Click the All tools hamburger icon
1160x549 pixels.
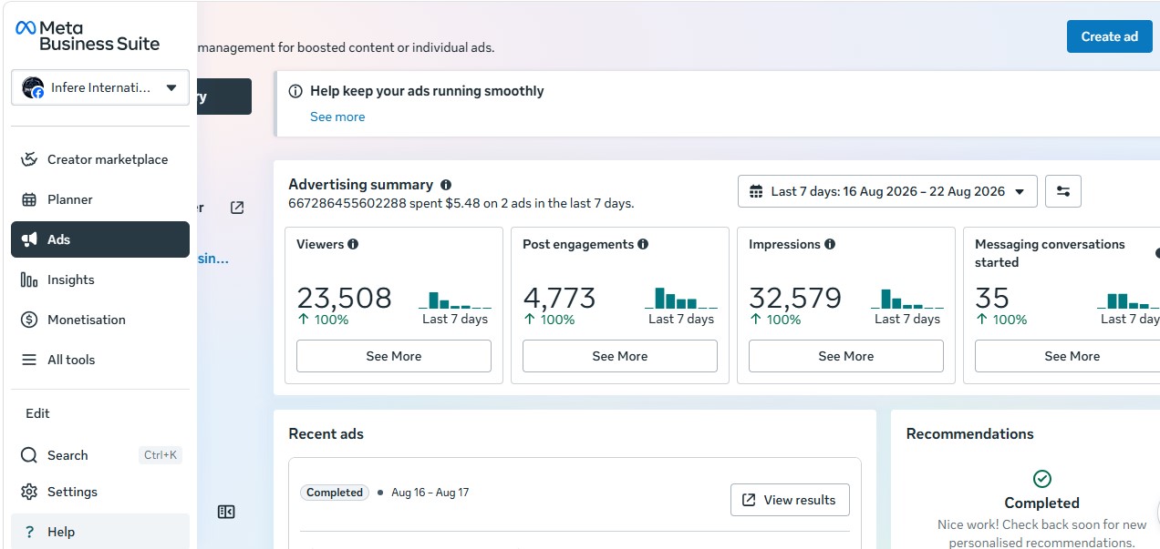29,360
